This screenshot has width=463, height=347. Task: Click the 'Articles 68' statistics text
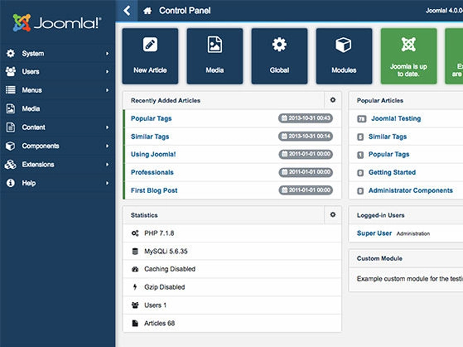160,323
